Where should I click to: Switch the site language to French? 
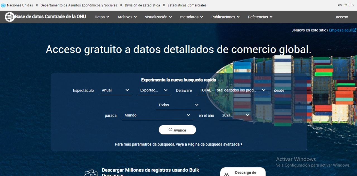click(346, 5)
